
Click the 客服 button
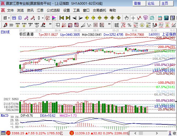pos(137,3)
